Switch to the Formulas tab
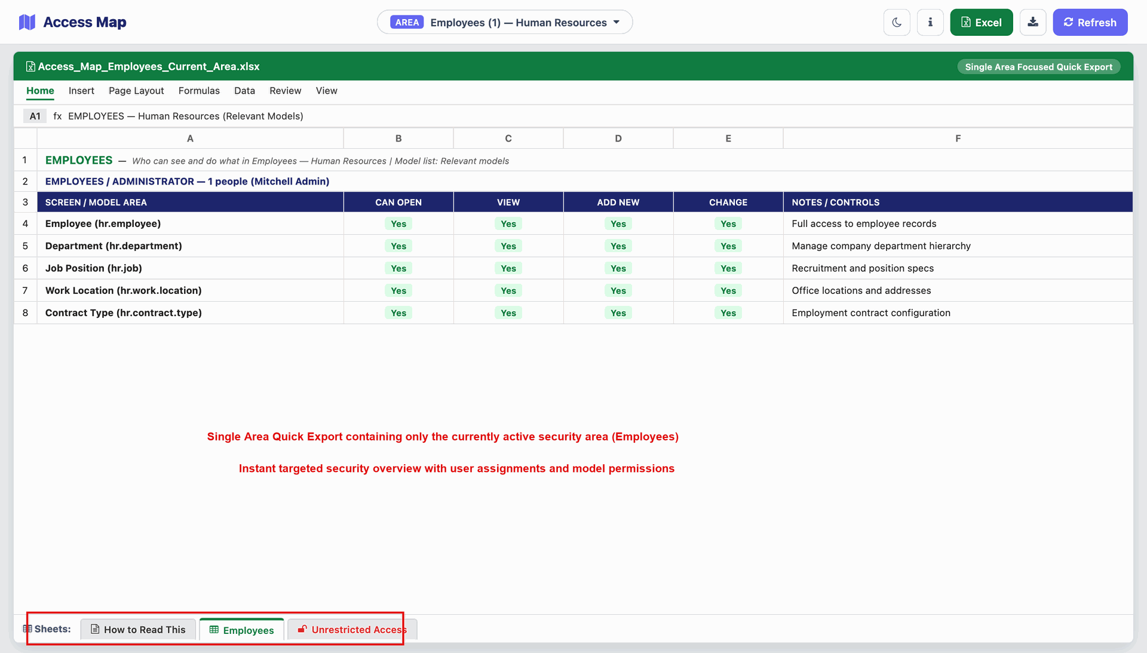The height and width of the screenshot is (653, 1147). point(199,91)
